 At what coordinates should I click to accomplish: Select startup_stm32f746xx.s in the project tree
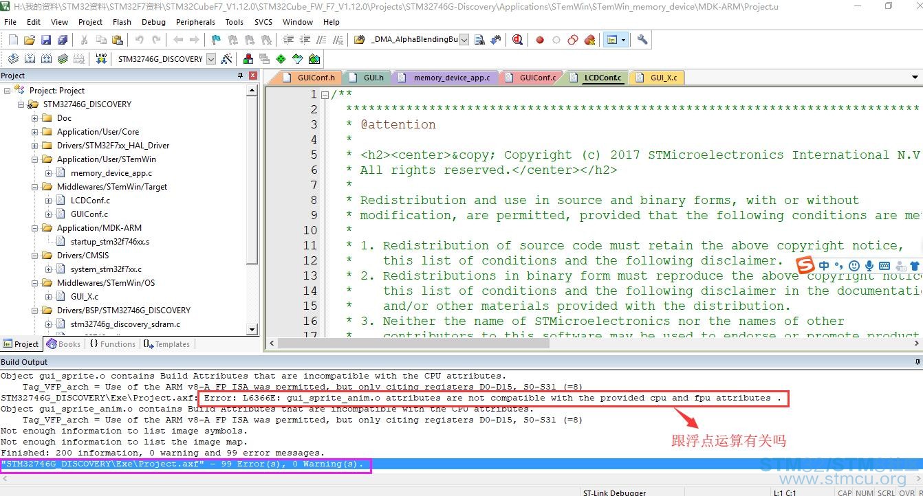coord(110,242)
